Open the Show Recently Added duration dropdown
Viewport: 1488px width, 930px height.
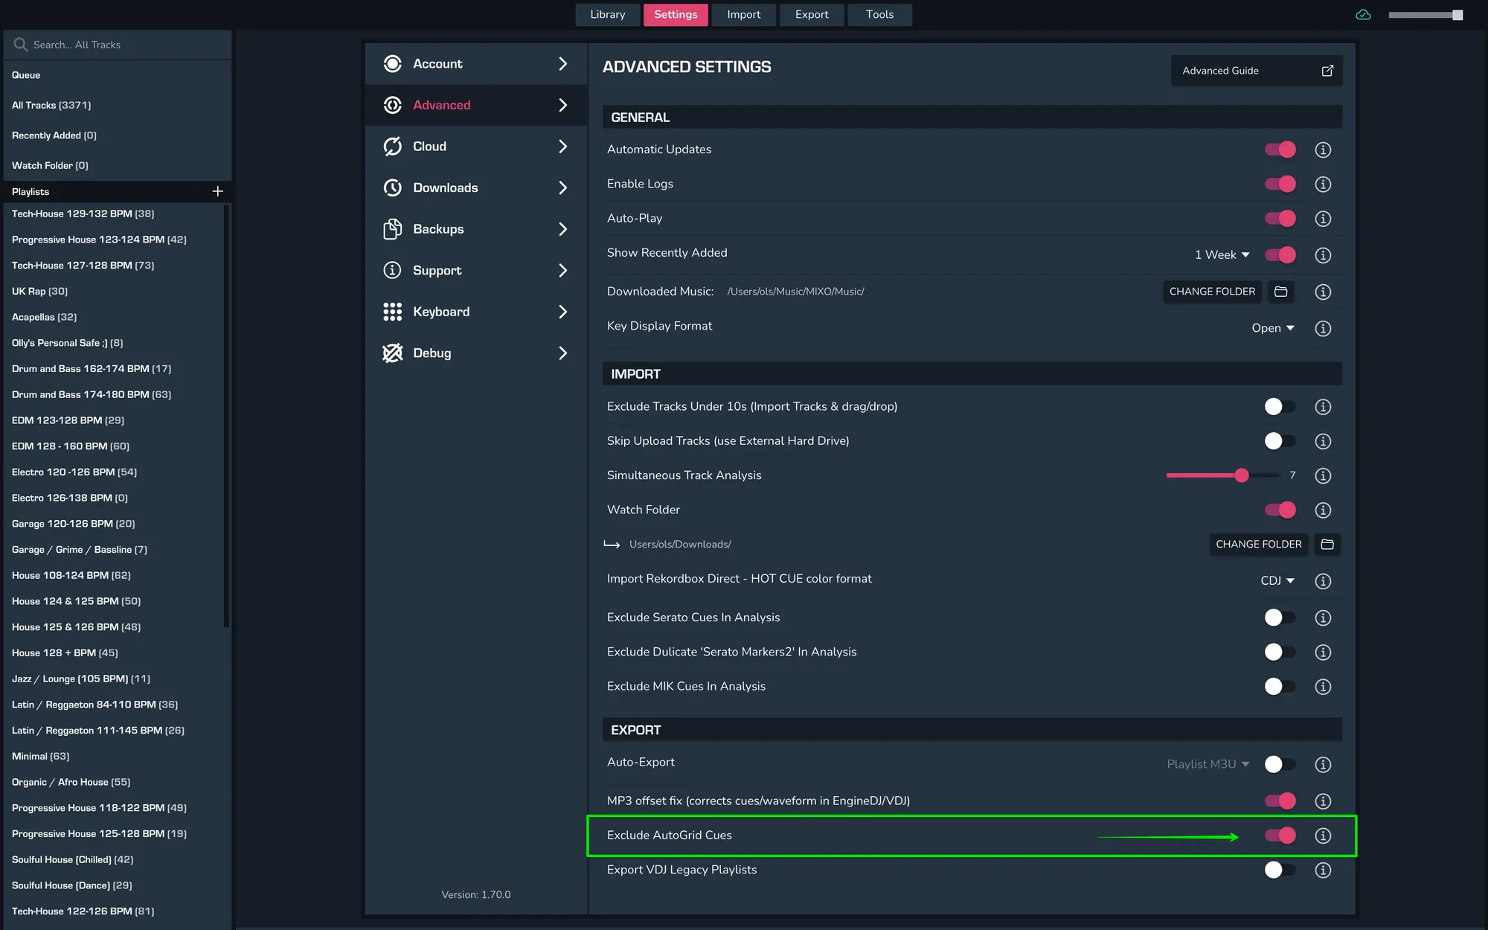tap(1222, 254)
